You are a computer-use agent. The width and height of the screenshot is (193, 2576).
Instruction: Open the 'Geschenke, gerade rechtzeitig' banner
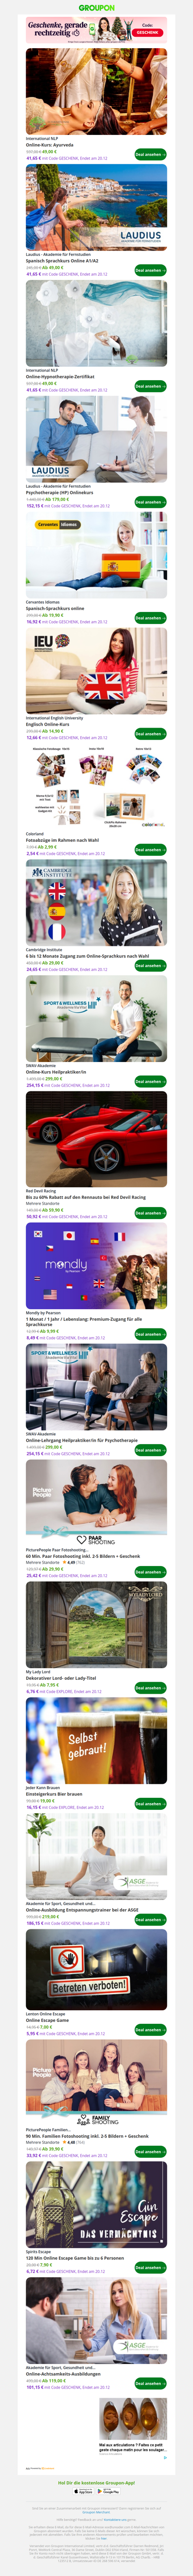tap(96, 30)
